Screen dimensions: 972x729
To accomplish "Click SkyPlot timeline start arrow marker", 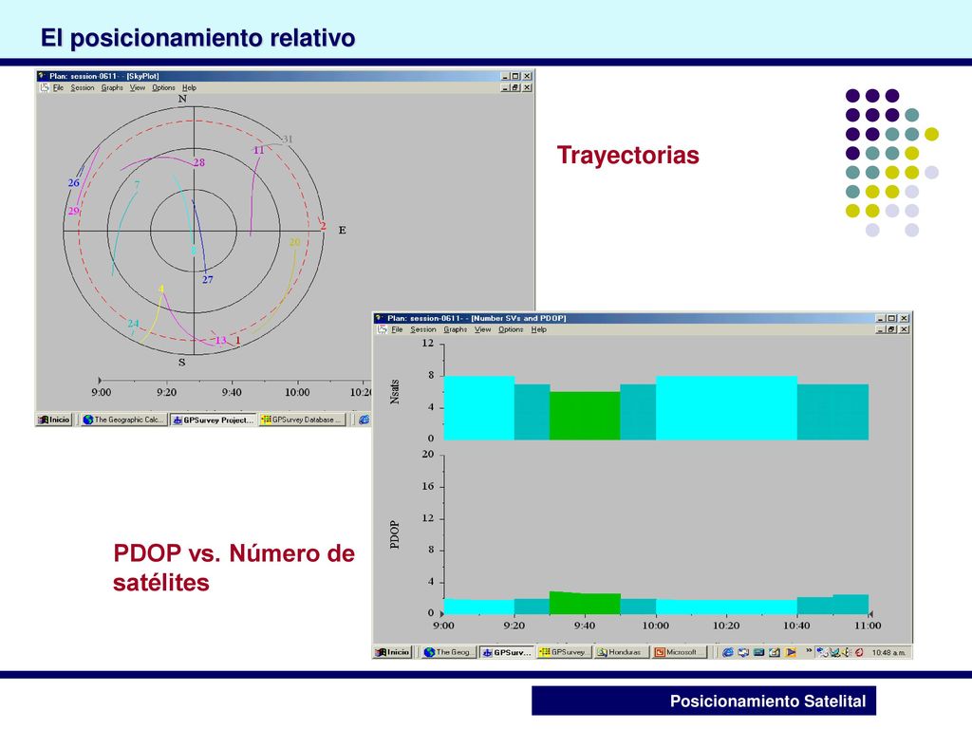I will click(100, 380).
